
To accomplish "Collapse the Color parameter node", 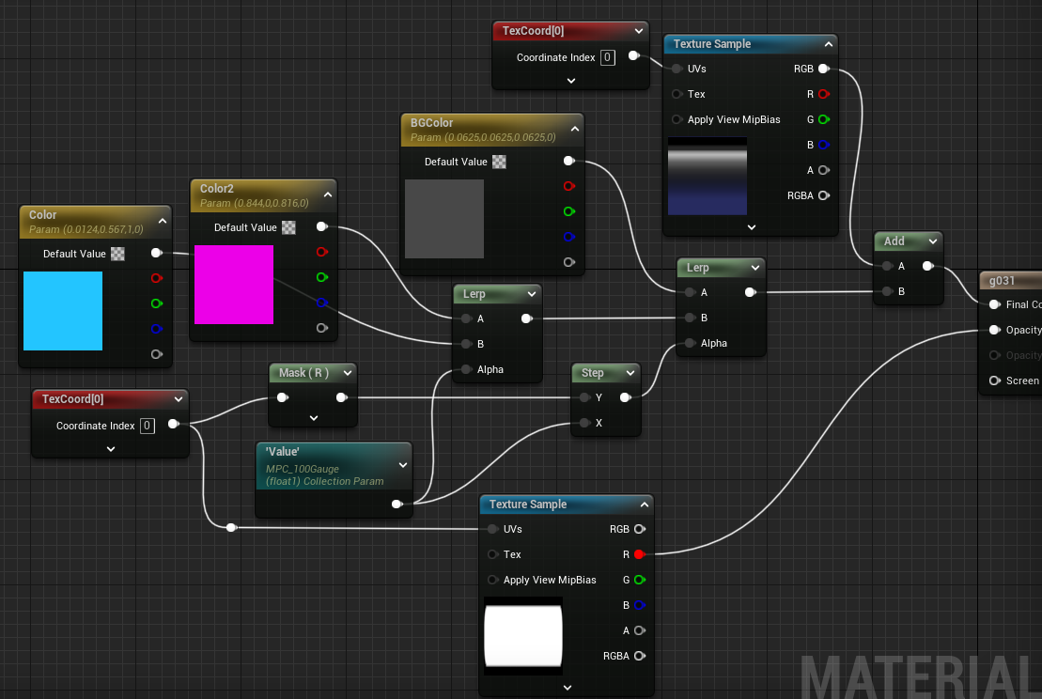I will tap(163, 221).
